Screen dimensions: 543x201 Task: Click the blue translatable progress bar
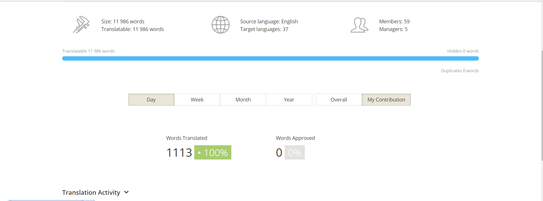tap(270, 59)
